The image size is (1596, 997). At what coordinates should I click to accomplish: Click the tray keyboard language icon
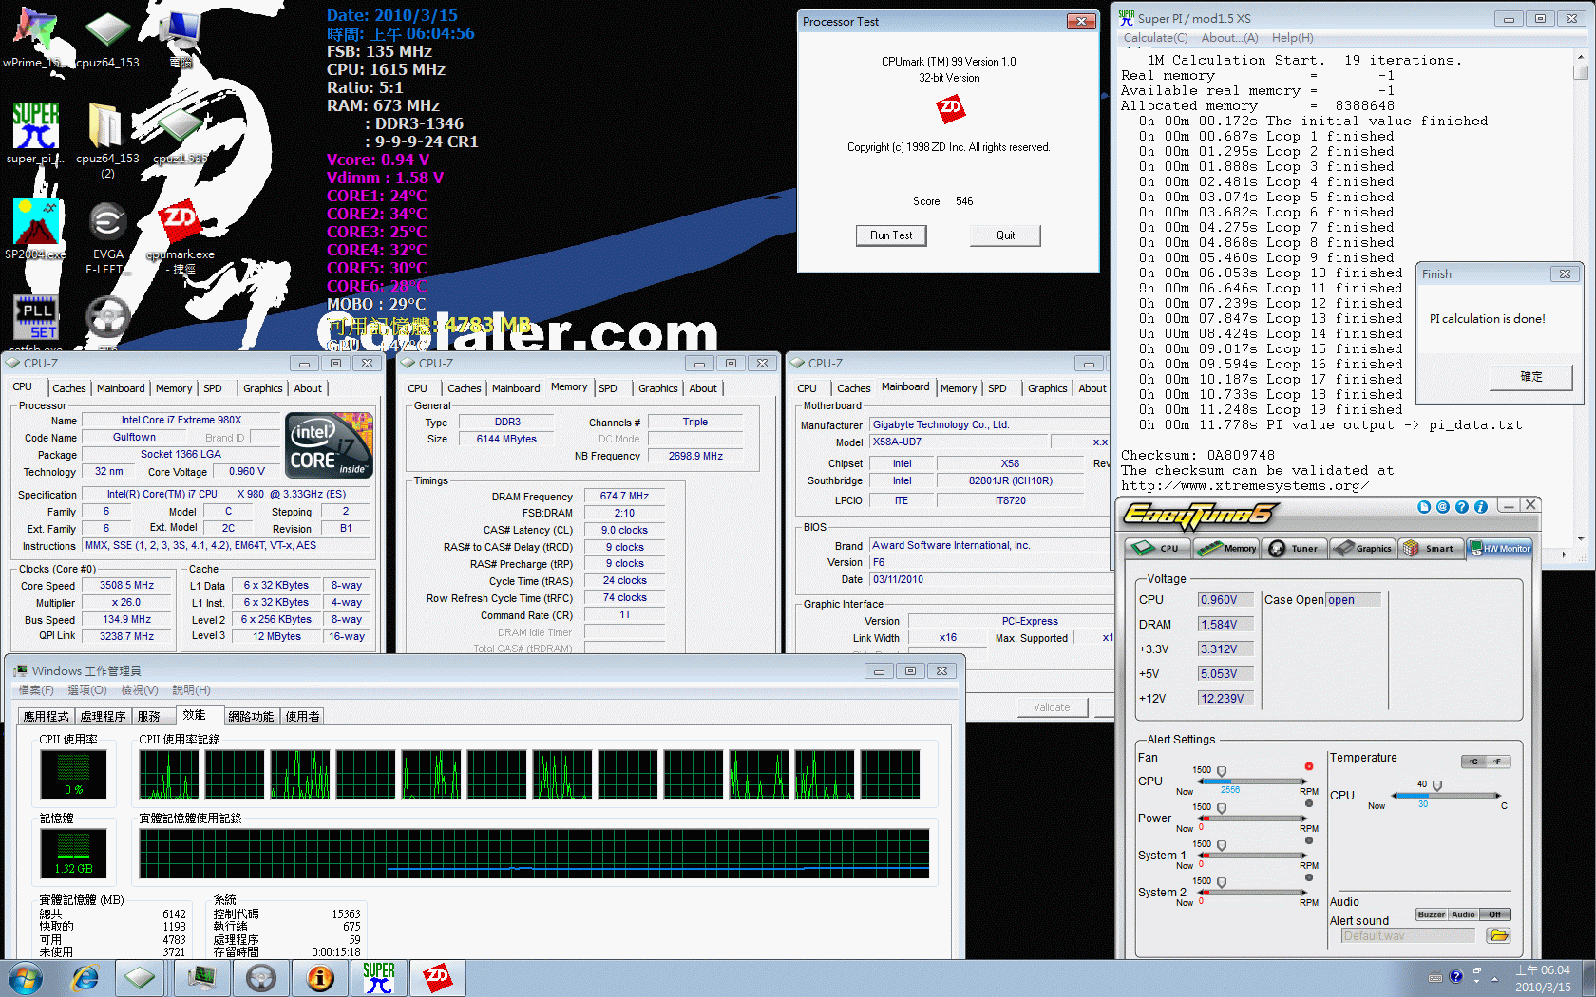[1435, 977]
